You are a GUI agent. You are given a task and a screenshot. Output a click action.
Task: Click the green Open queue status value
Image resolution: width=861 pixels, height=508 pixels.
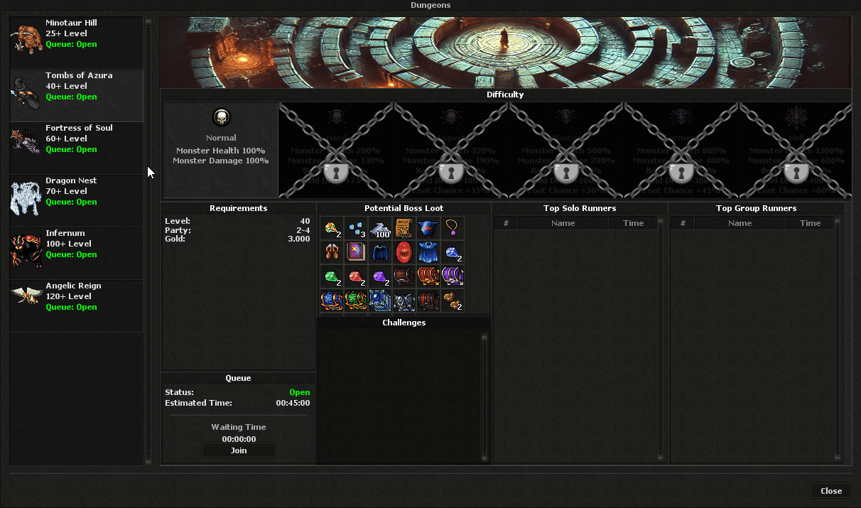[x=300, y=393]
